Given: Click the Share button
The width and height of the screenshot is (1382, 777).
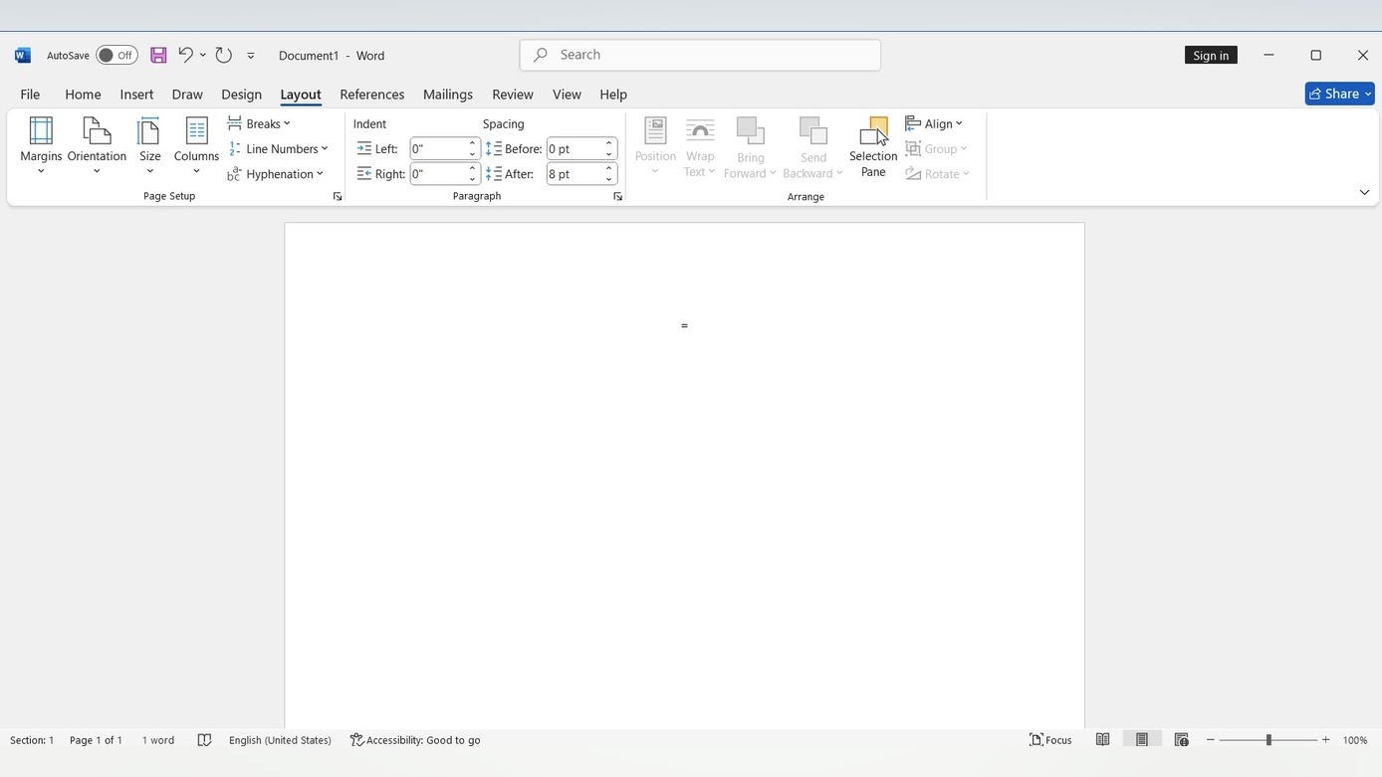Looking at the screenshot, I should 1339,94.
